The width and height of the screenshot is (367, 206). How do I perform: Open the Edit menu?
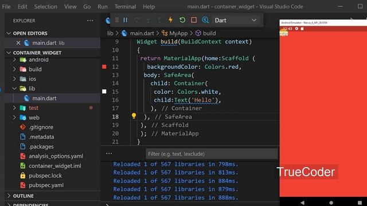coord(22,7)
